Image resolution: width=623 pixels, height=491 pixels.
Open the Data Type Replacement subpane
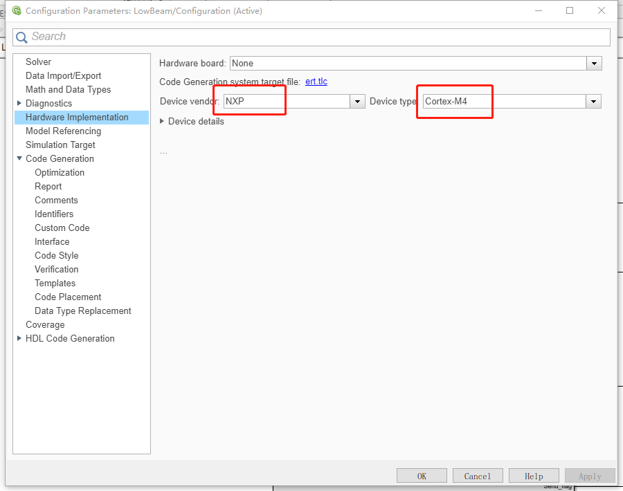[83, 311]
